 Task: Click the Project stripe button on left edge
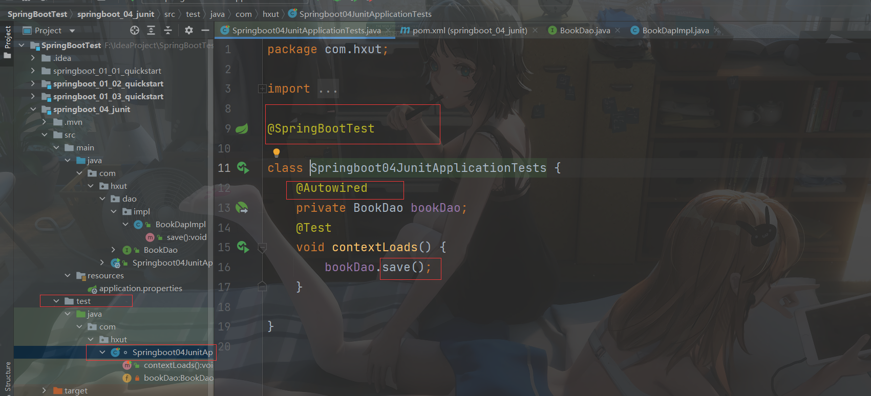click(x=7, y=42)
